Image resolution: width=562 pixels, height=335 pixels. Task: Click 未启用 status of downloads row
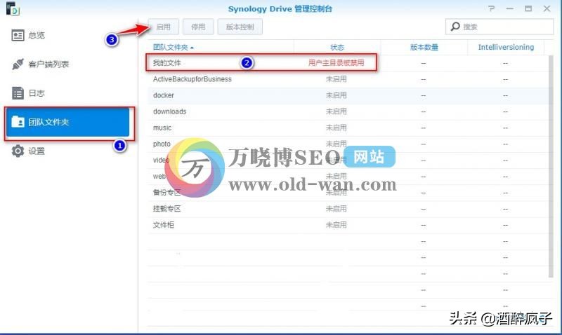coord(336,111)
